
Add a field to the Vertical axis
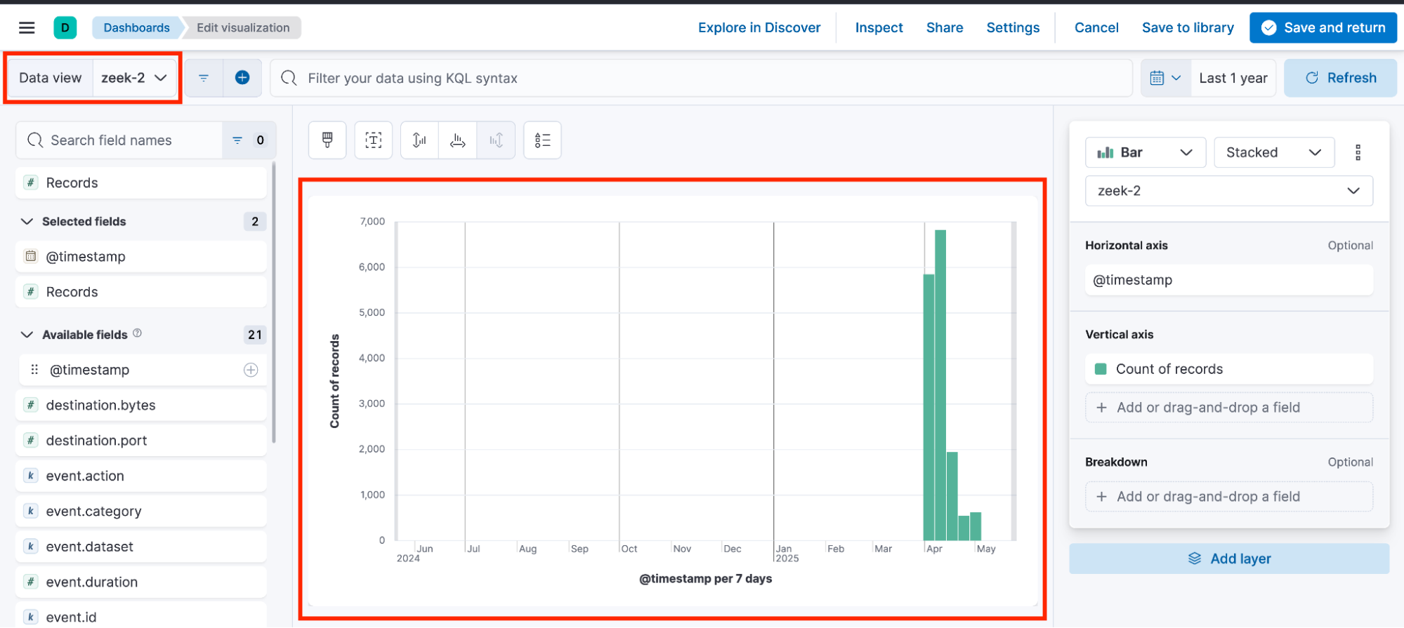click(1228, 407)
